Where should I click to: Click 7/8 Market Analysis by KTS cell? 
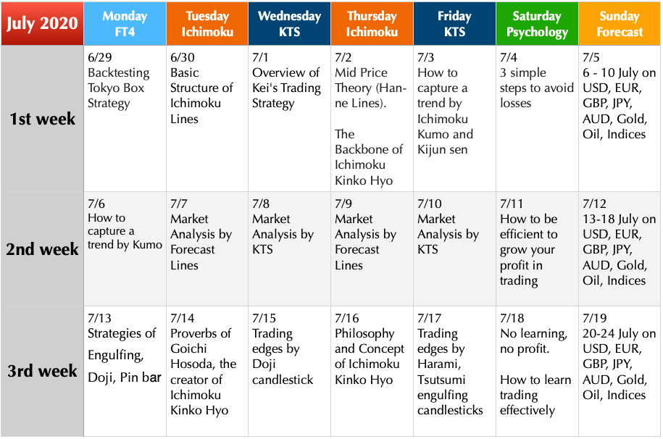[x=289, y=248]
